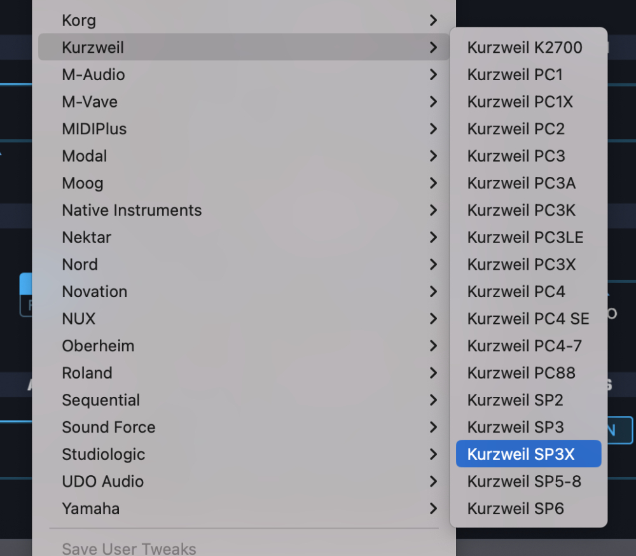The height and width of the screenshot is (556, 636).
Task: Click the chevron beside Korg
Action: (x=433, y=20)
